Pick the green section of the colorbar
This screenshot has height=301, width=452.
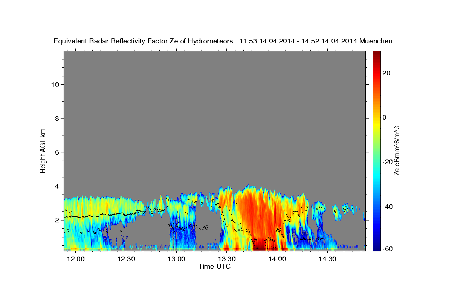click(x=376, y=150)
